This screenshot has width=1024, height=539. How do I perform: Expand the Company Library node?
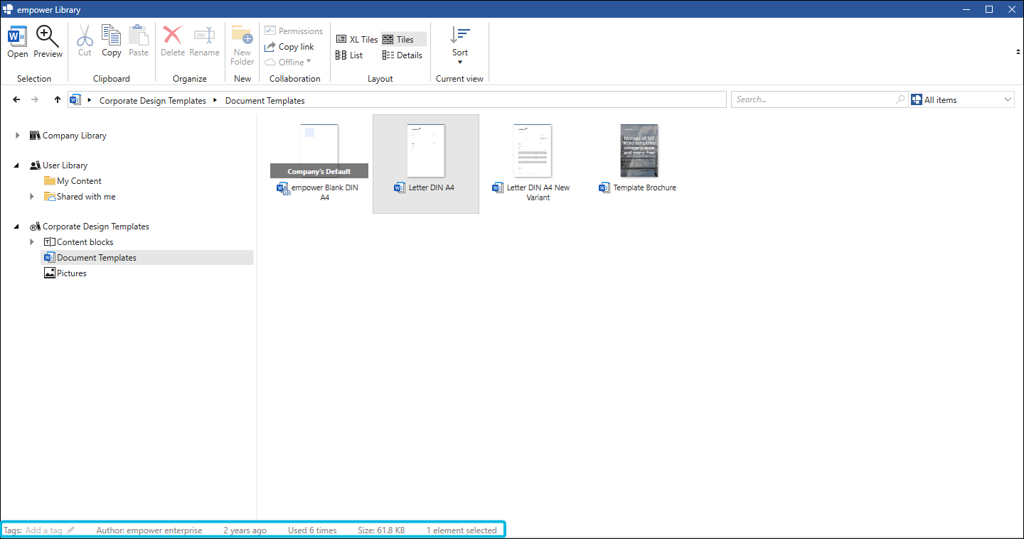click(x=17, y=136)
